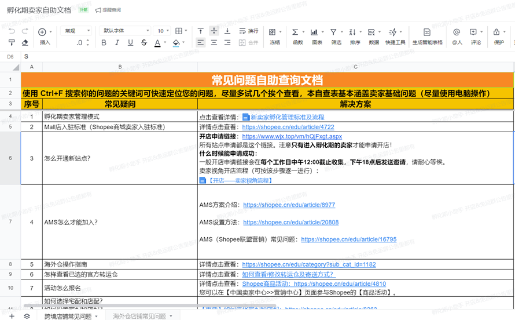Viewport: 515px width, 320px height.
Task: Open the shopee.cn/edu/article/4722 link
Action: click(288, 127)
